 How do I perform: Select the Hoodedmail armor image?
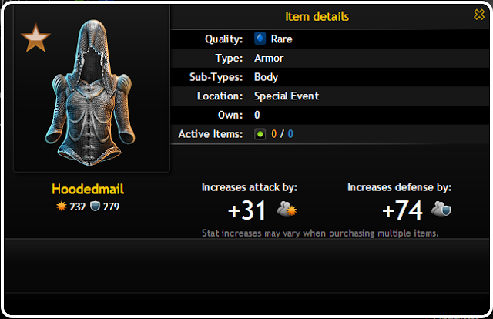[90, 92]
